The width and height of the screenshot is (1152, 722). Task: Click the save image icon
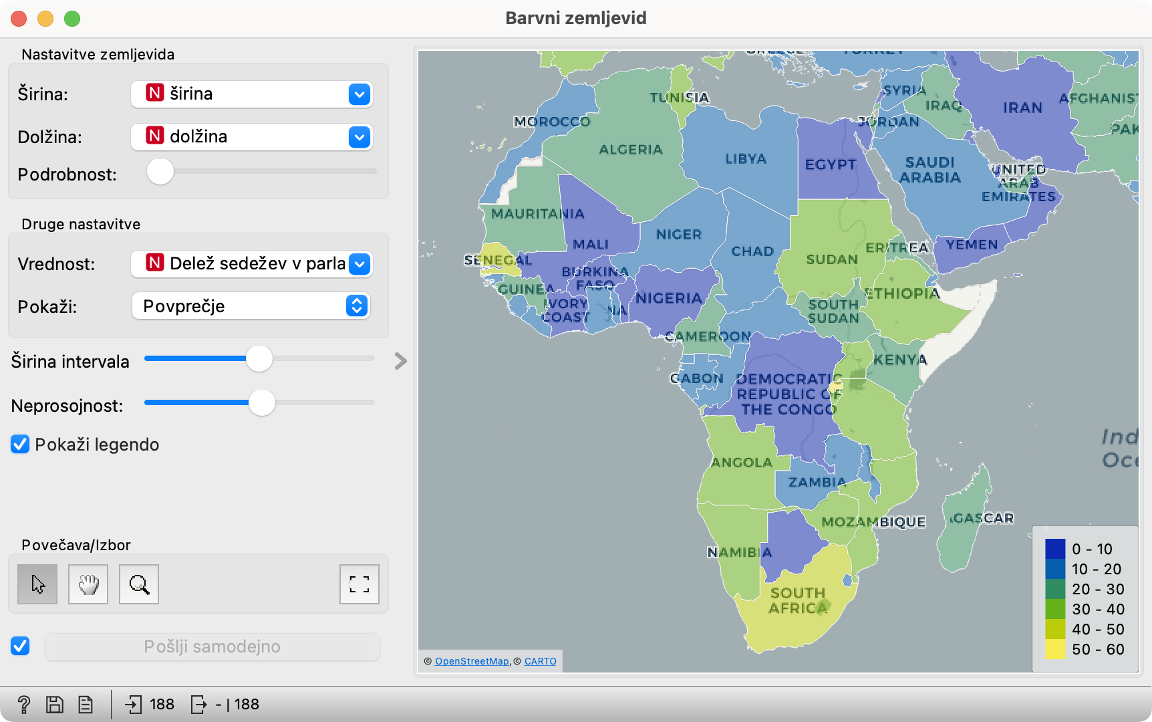point(55,704)
